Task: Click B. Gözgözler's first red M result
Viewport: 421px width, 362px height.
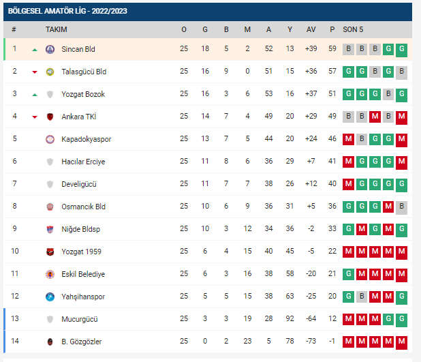Action: tap(349, 342)
